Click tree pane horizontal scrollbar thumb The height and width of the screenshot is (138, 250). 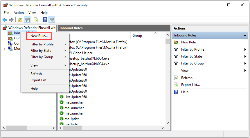[17, 128]
